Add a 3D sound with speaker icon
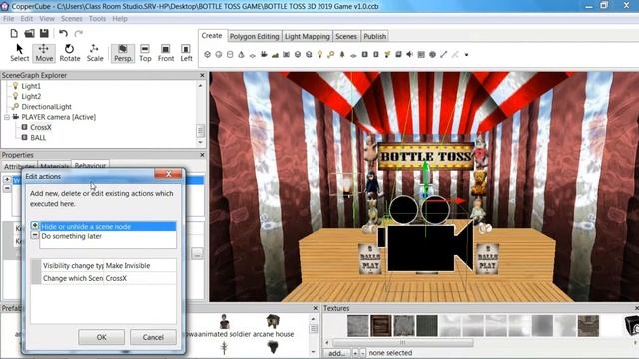This screenshot has width=639, height=359. coord(410,54)
